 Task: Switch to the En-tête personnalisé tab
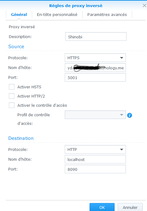[57, 14]
